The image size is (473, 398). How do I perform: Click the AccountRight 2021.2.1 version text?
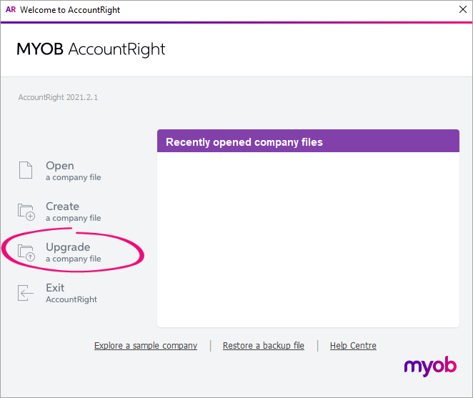coord(58,97)
